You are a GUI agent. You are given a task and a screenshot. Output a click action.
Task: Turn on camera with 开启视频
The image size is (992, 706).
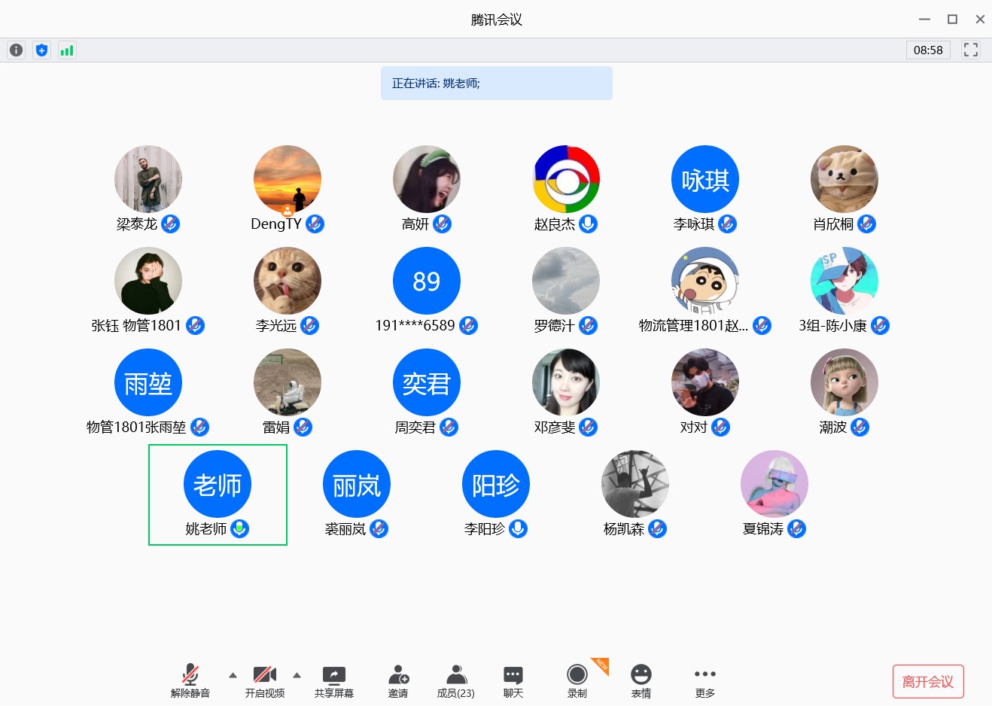264,681
